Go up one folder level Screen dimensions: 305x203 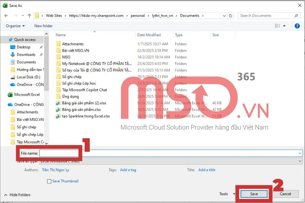coord(29,16)
